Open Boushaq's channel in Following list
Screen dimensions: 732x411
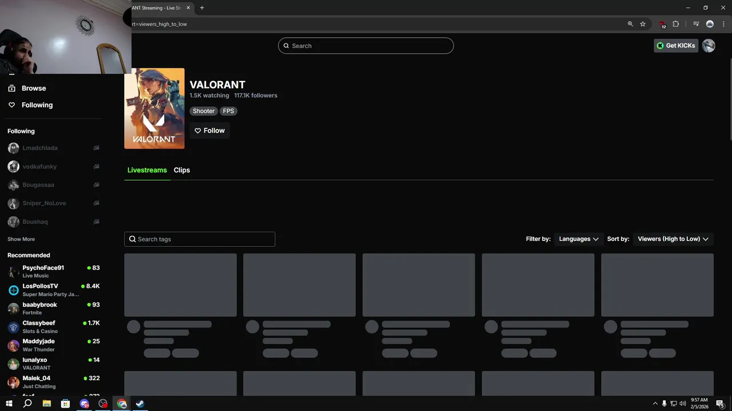[x=53, y=221]
